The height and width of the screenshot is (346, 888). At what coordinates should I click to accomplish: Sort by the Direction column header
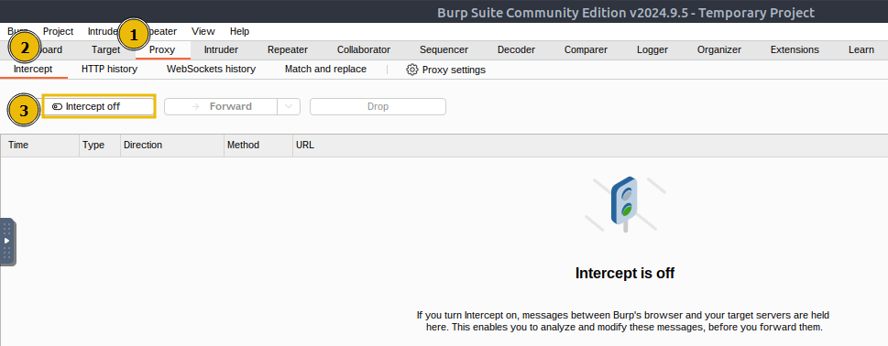point(172,146)
